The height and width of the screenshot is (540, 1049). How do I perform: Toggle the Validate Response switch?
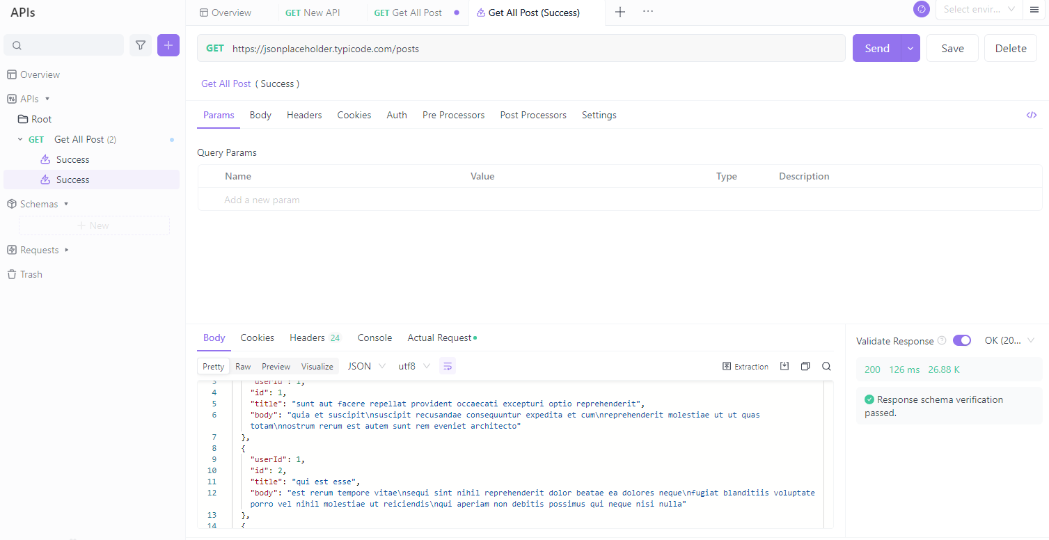[x=962, y=340]
